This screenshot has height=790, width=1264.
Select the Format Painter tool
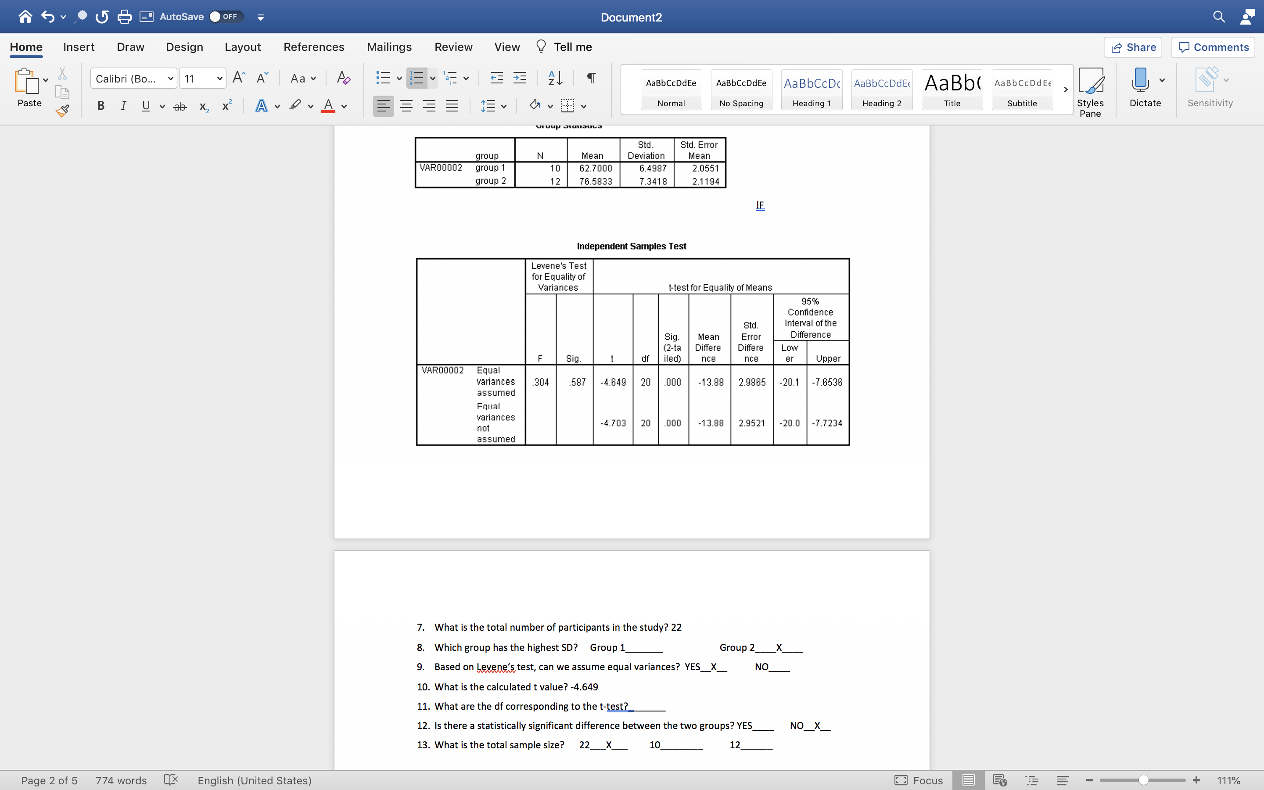click(62, 110)
